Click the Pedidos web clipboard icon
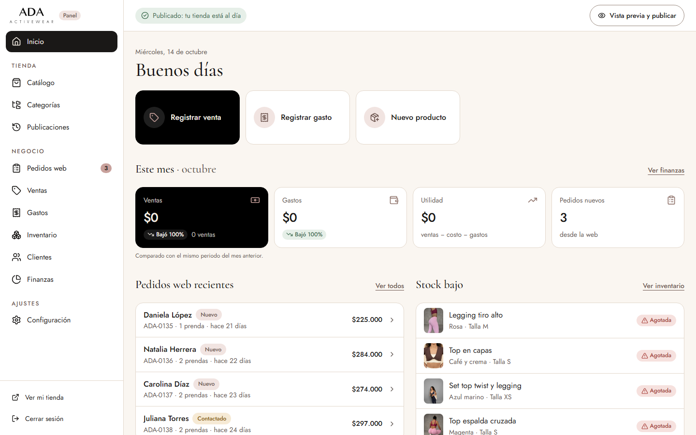Image resolution: width=696 pixels, height=435 pixels. point(16,168)
